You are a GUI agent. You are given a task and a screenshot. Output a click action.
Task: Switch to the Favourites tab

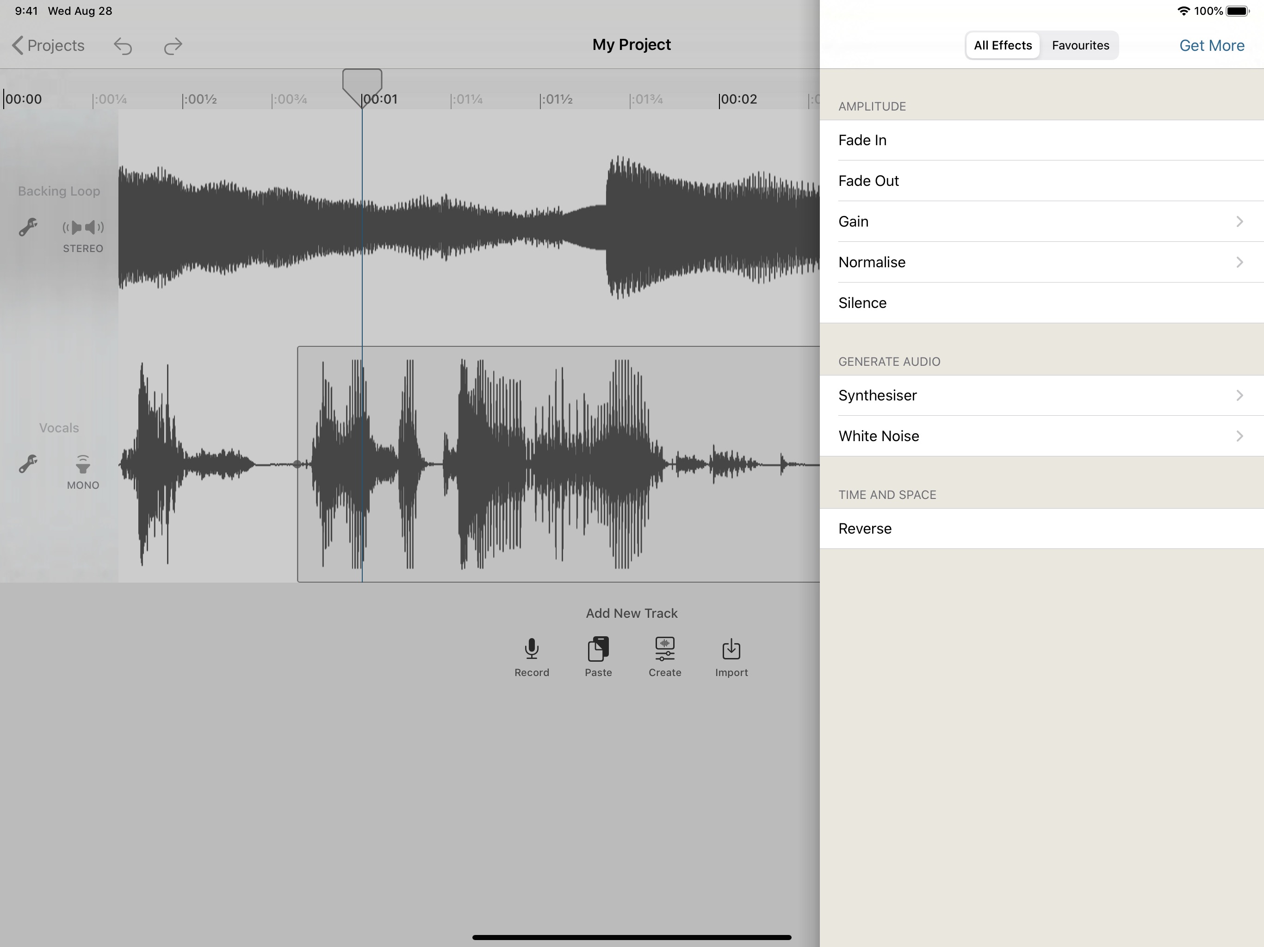pyautogui.click(x=1080, y=46)
